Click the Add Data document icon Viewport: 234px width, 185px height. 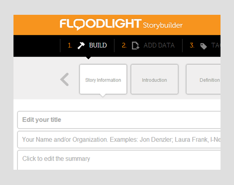(136, 45)
